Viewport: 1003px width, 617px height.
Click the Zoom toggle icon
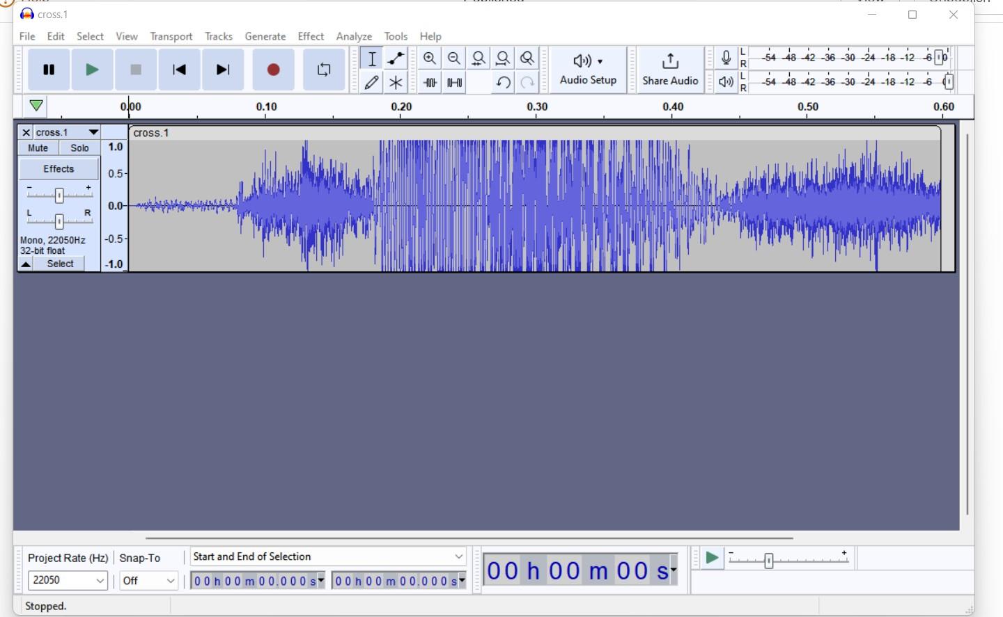point(527,58)
